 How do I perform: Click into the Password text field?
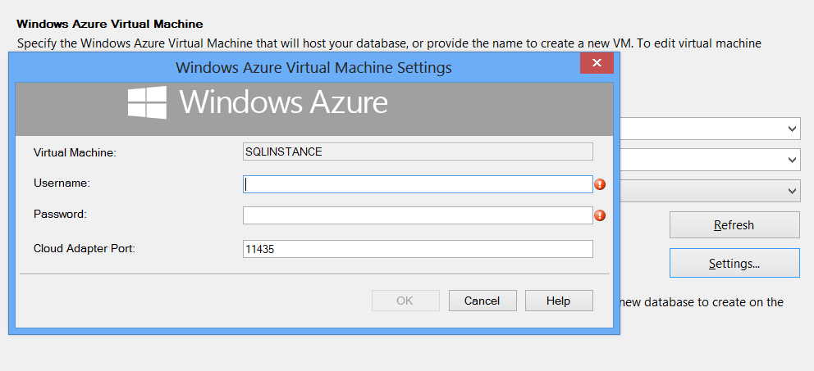[x=417, y=215]
